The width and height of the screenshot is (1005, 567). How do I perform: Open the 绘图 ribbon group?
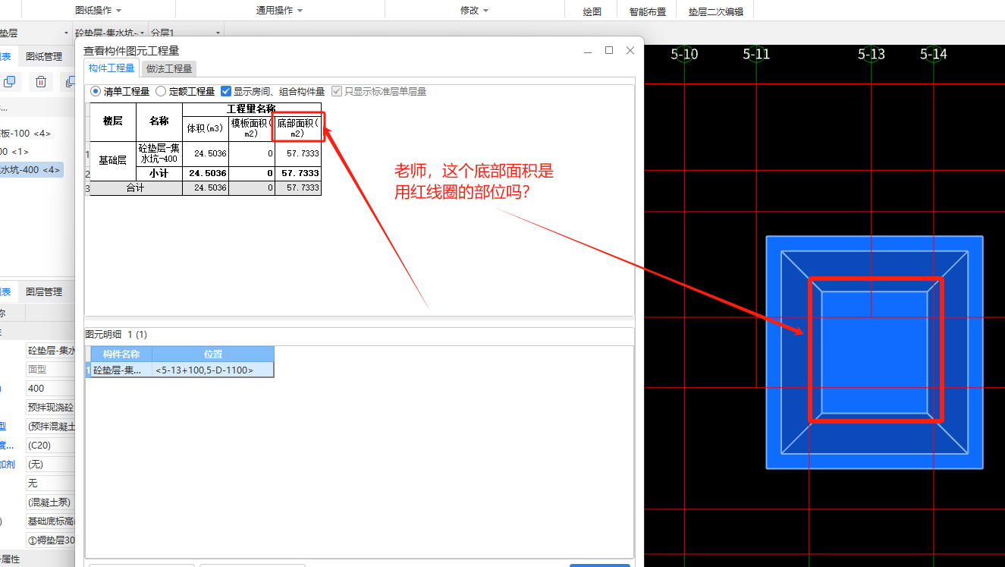click(592, 11)
